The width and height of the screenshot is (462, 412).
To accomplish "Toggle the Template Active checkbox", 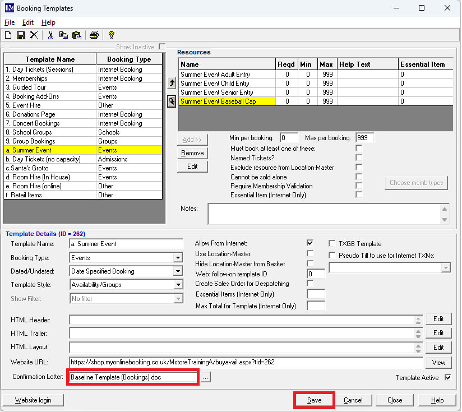I will (447, 377).
